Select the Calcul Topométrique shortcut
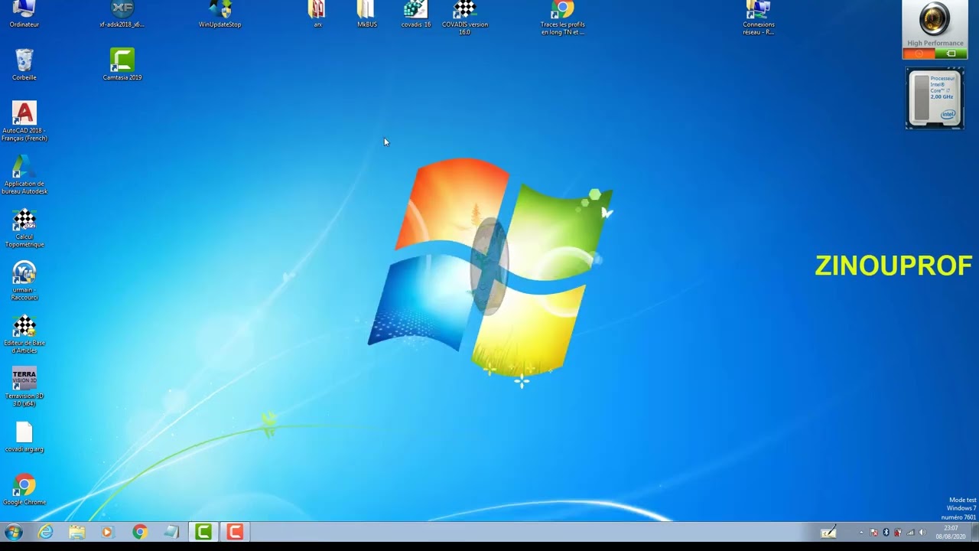This screenshot has width=979, height=551. [x=24, y=228]
